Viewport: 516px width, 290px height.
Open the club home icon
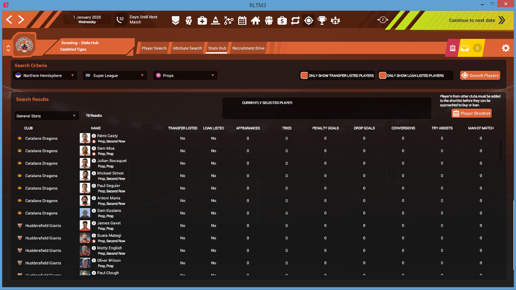click(x=256, y=21)
